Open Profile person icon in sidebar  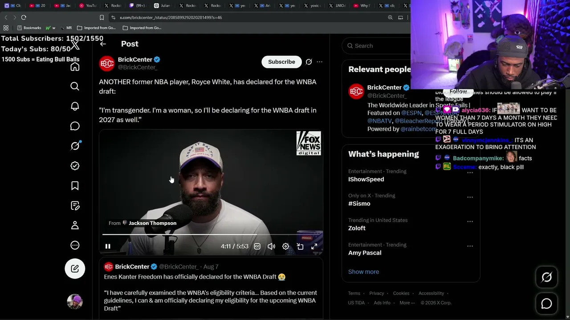tap(75, 225)
